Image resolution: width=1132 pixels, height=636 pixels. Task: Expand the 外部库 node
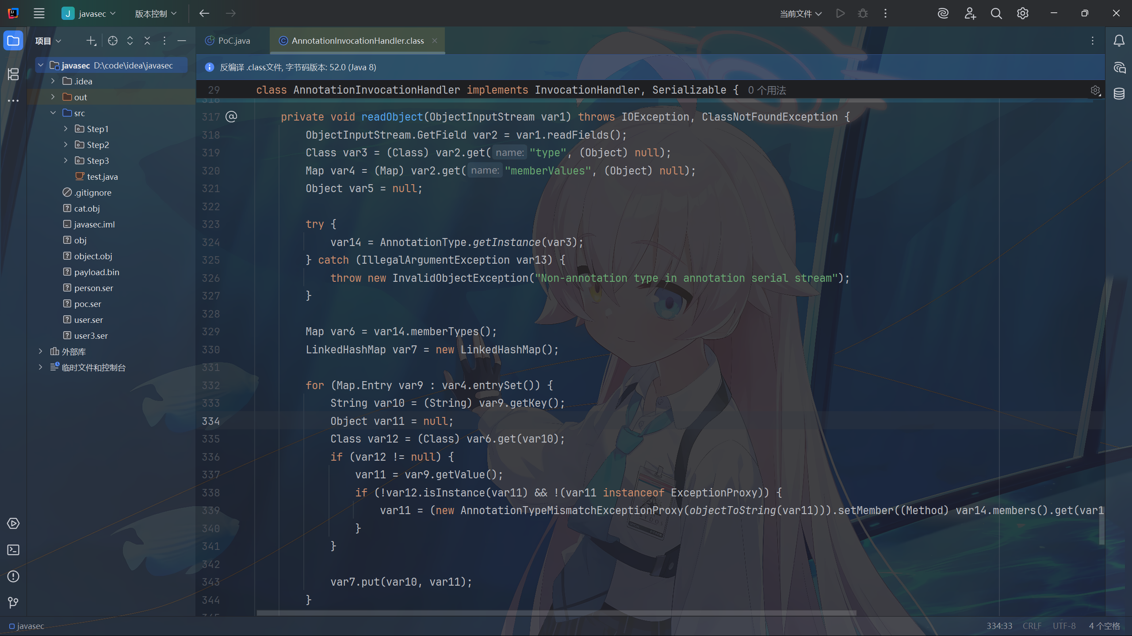[41, 352]
